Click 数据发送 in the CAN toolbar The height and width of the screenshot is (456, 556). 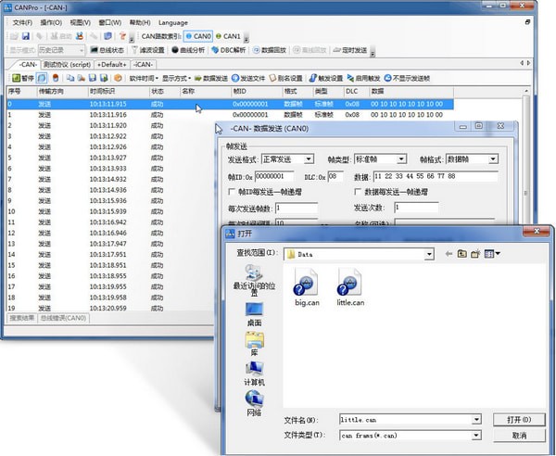[x=211, y=78]
